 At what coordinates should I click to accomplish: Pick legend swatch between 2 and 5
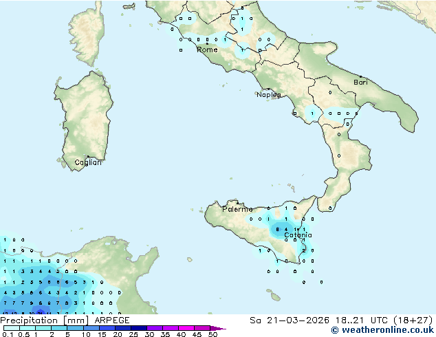coord(59,328)
